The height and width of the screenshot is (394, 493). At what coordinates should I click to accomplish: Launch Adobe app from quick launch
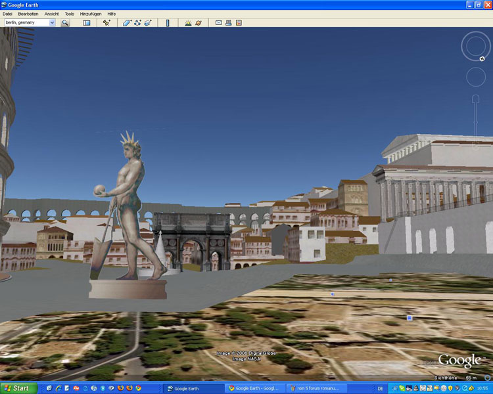76,388
